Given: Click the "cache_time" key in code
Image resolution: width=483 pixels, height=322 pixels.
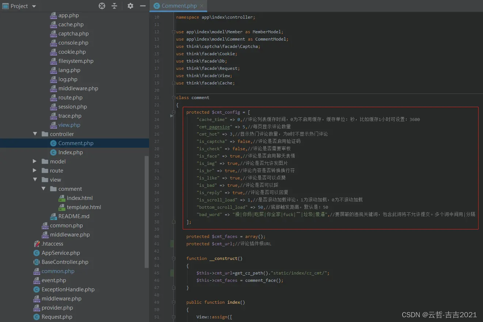Looking at the screenshot, I should coord(212,120).
